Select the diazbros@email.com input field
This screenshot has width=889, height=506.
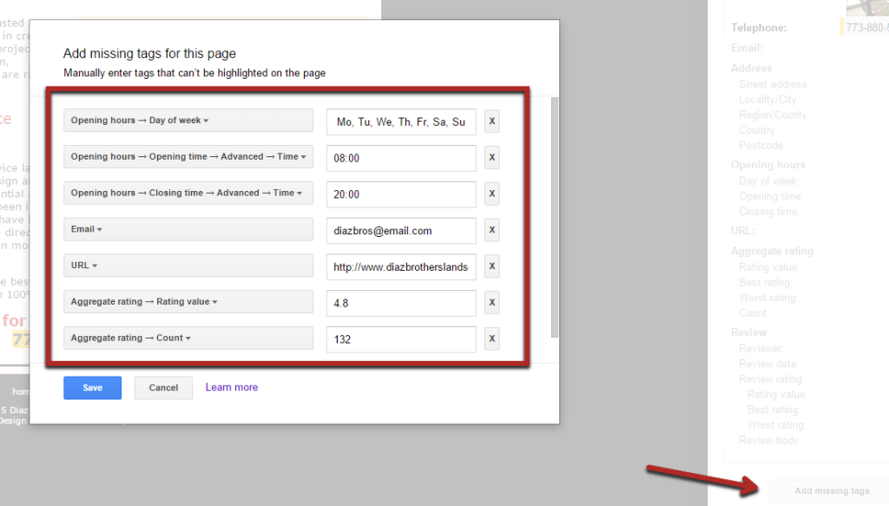click(400, 230)
